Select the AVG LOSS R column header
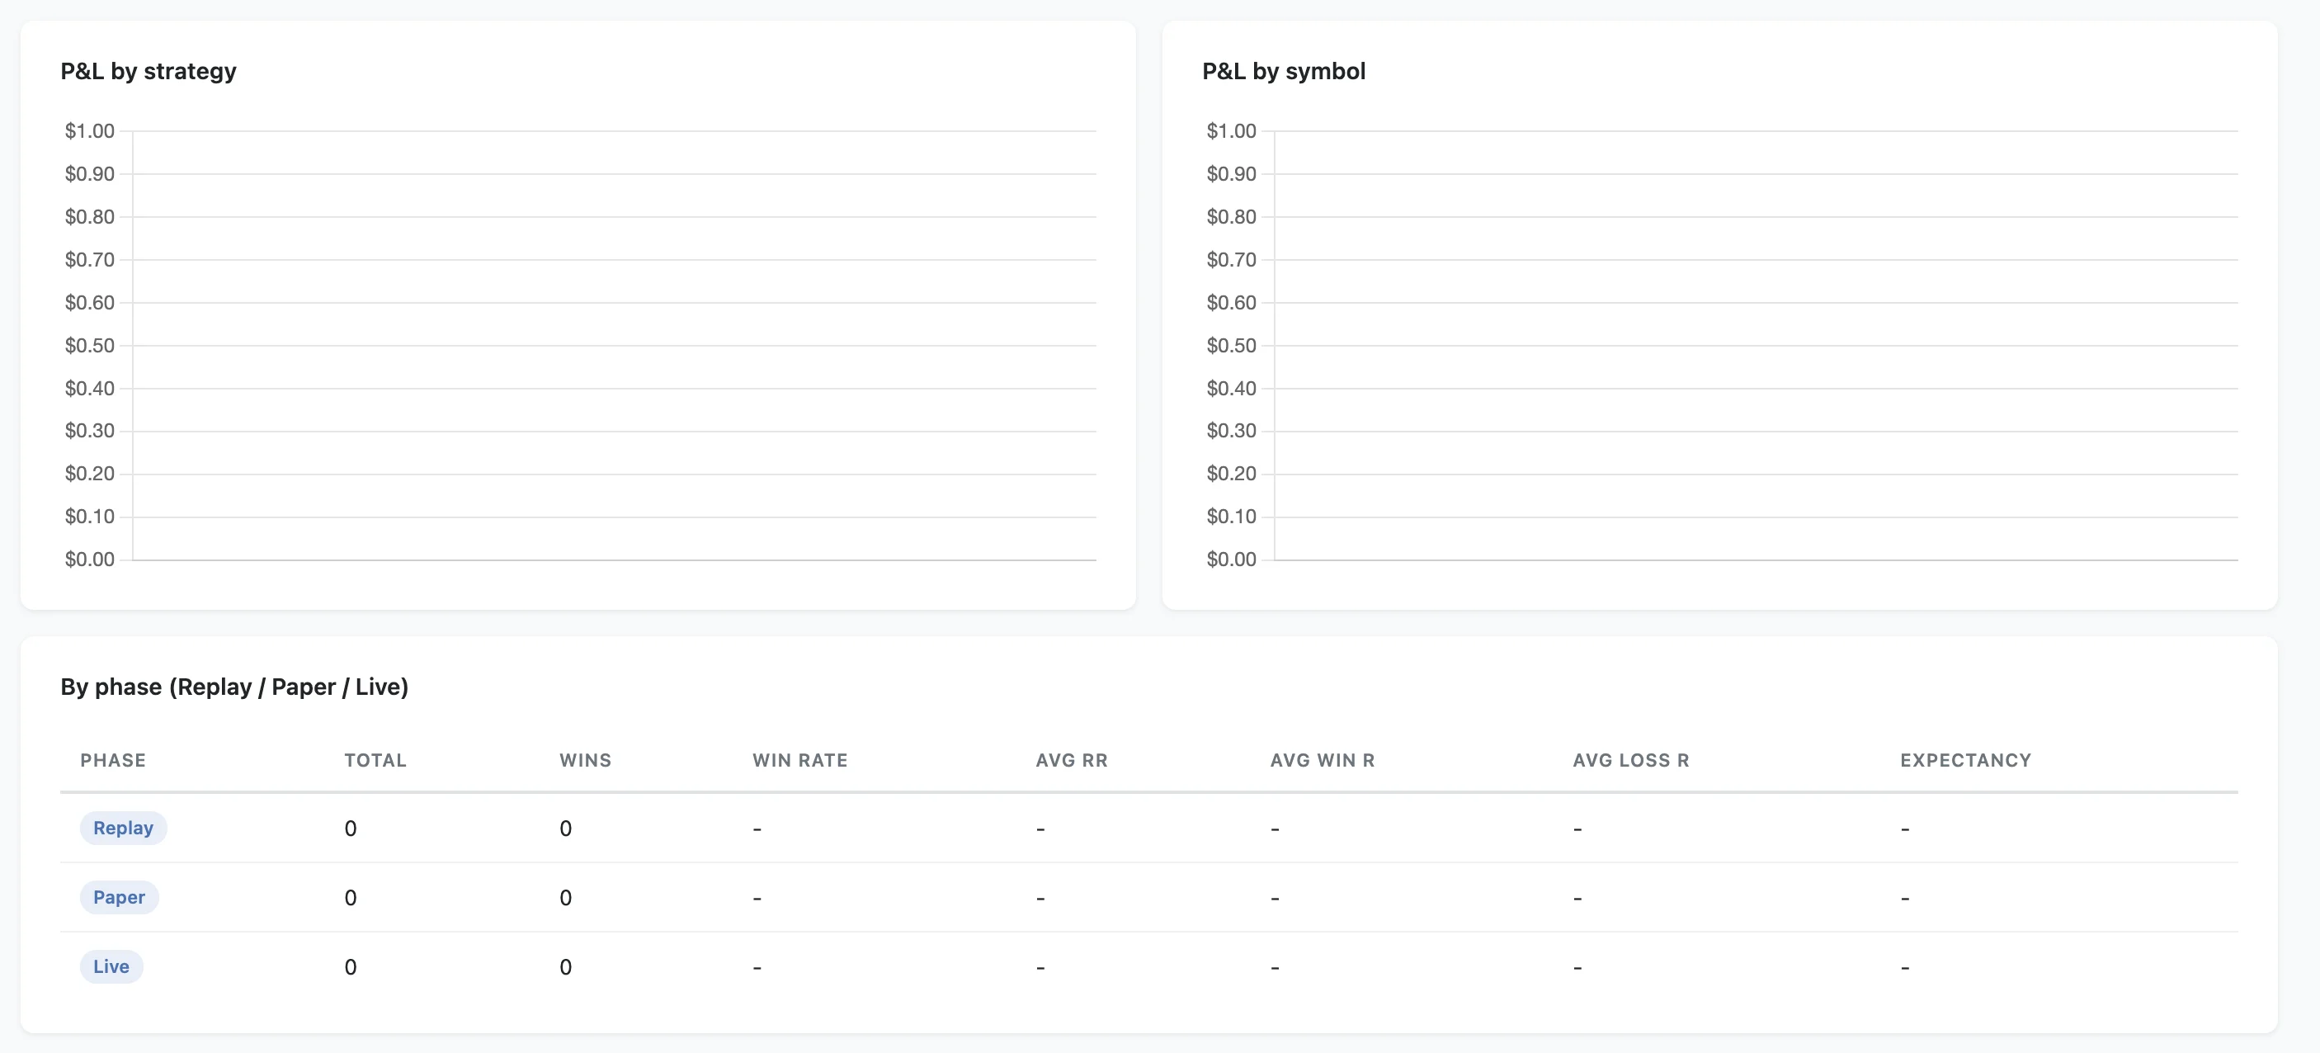The width and height of the screenshot is (2320, 1053). tap(1631, 760)
